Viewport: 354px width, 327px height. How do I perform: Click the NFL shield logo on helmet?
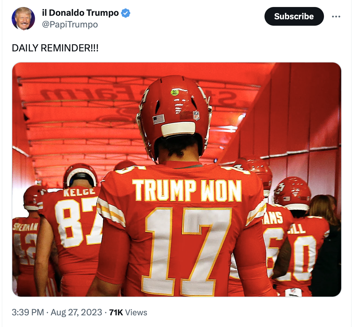(x=196, y=116)
